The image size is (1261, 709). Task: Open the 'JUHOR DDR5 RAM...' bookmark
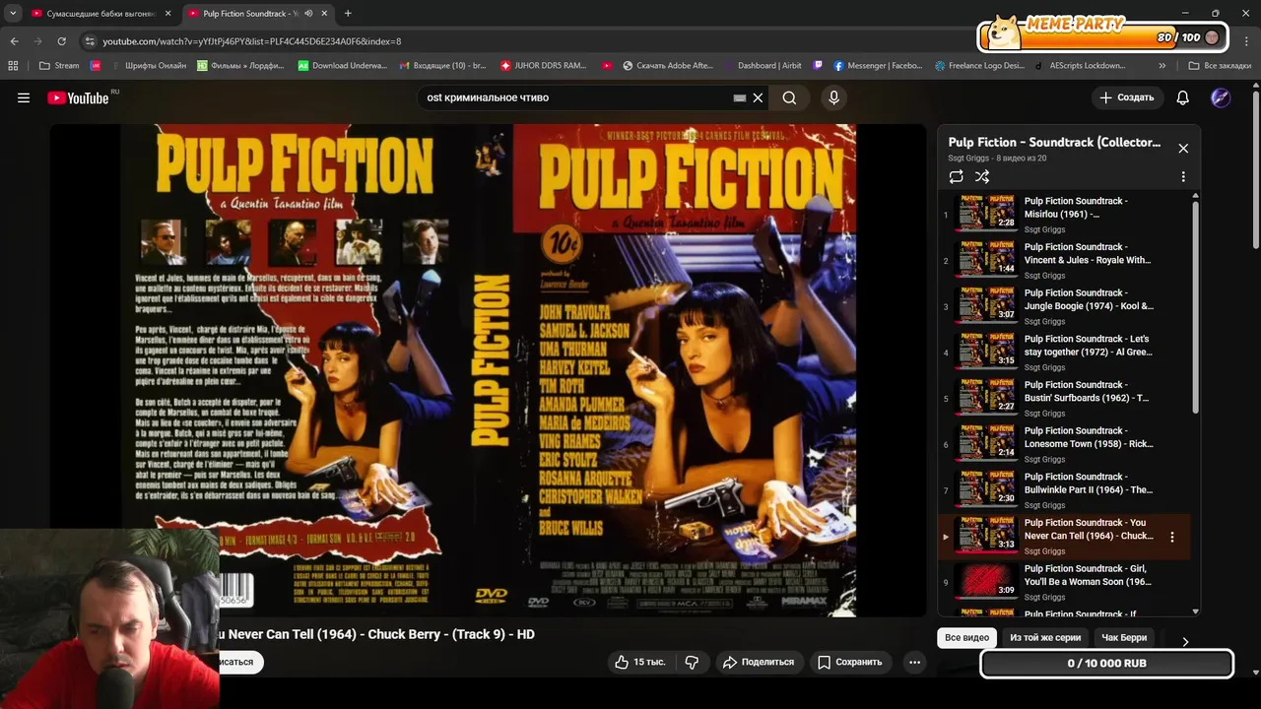point(544,66)
